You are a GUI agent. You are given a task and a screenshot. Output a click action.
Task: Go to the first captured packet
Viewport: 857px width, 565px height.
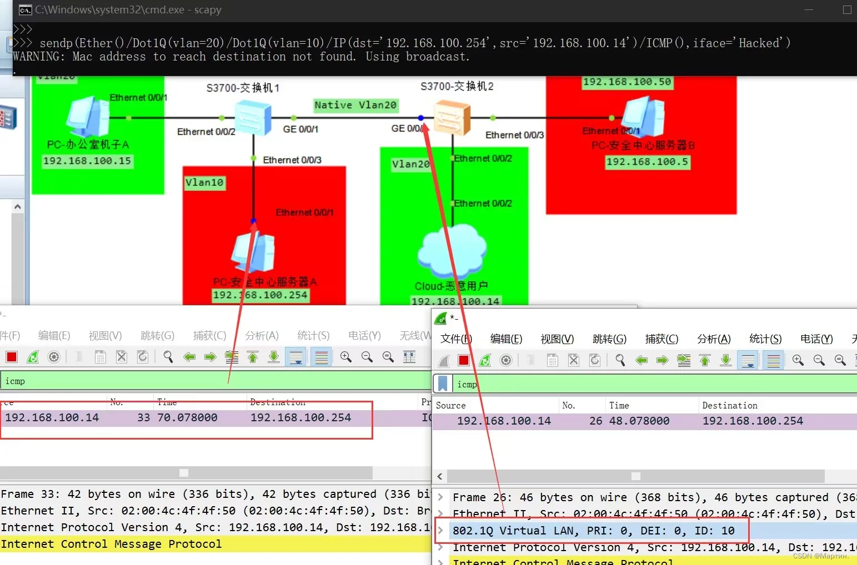click(x=253, y=357)
